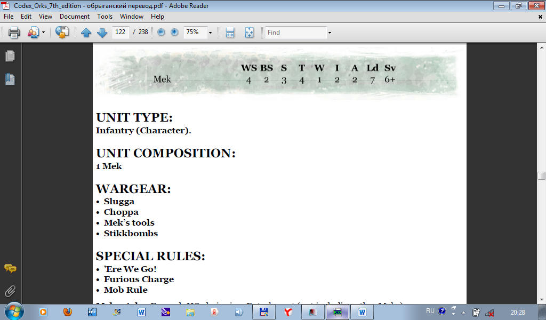Open the folder icon in taskbar
Screen dimensions: 546x320
pos(190,312)
